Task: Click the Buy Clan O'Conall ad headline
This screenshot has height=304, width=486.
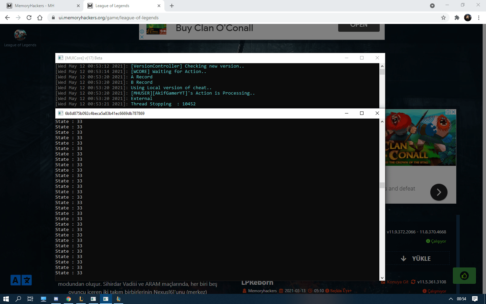Action: (214, 28)
